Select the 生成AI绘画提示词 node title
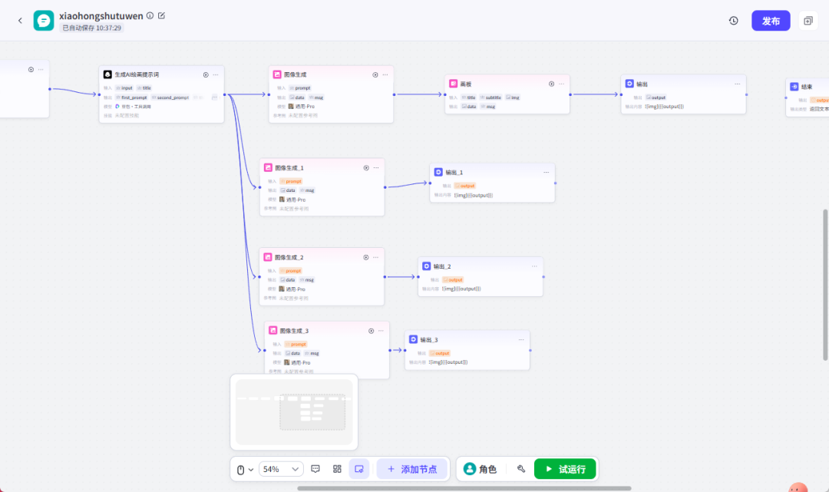Image resolution: width=829 pixels, height=492 pixels. pyautogui.click(x=137, y=74)
